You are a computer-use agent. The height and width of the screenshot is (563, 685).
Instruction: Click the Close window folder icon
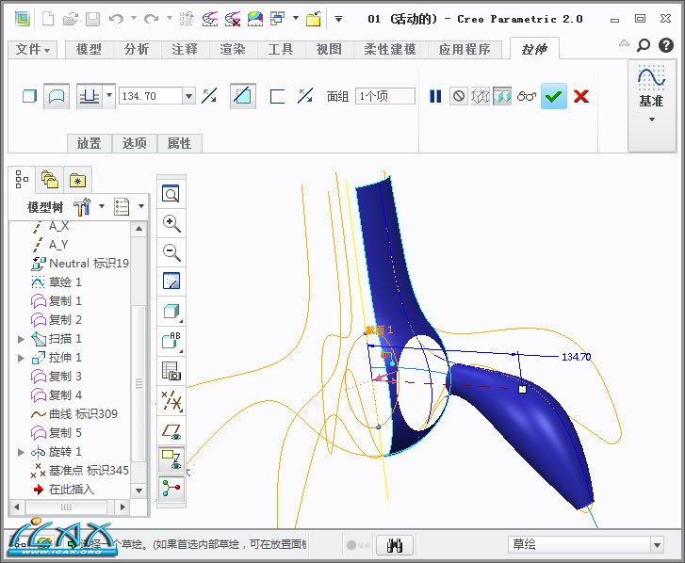coord(314,19)
